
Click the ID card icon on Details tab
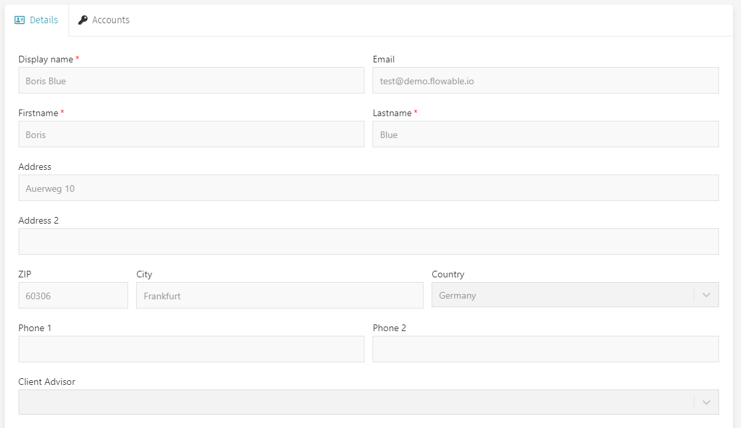pyautogui.click(x=20, y=20)
